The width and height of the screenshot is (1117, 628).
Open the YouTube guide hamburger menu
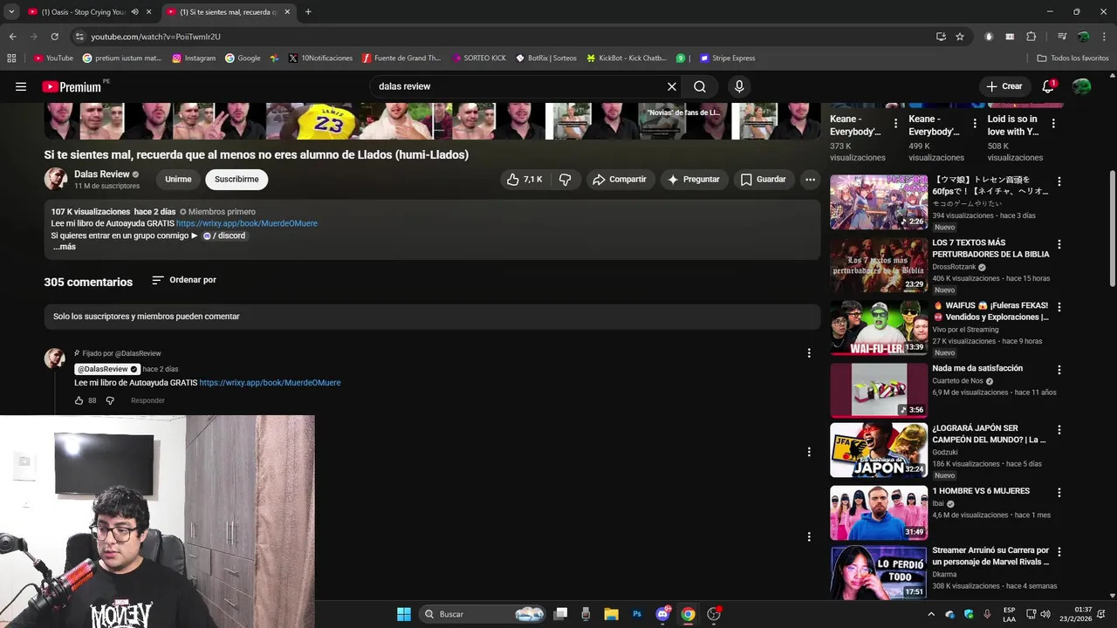[21, 86]
